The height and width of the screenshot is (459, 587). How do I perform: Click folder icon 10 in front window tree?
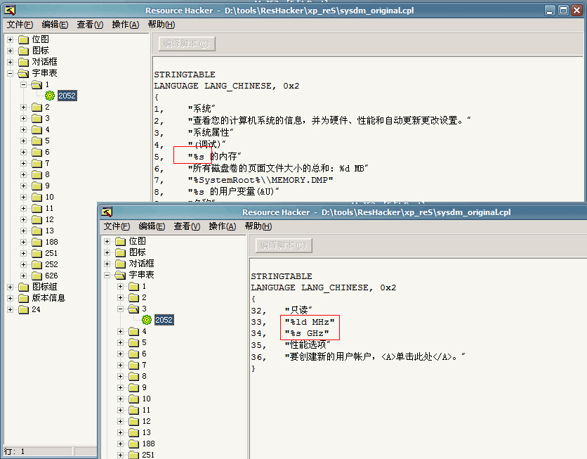[133, 399]
